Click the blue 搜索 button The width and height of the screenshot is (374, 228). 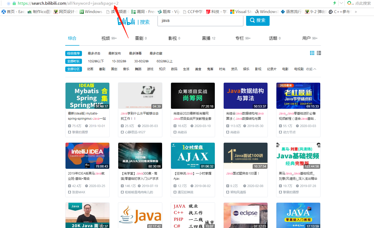(258, 21)
